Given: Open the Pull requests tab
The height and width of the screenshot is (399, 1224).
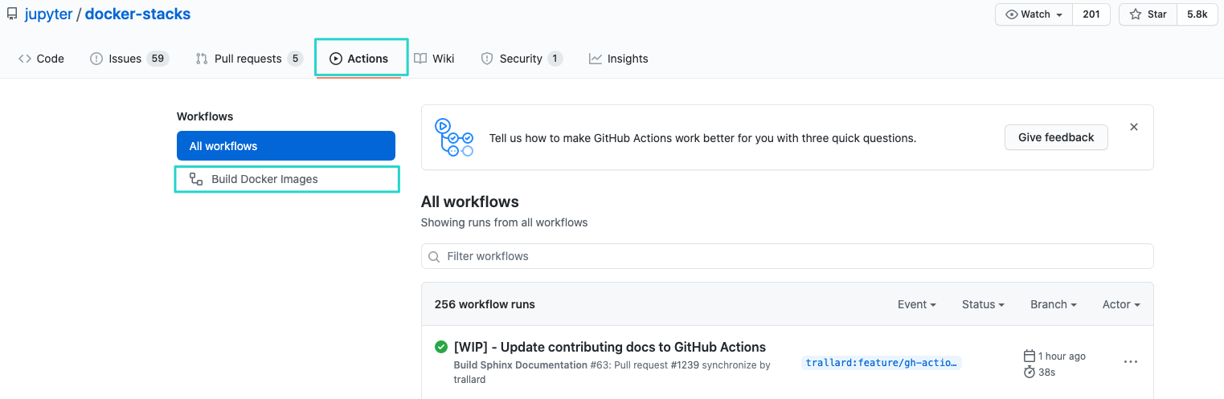Looking at the screenshot, I should pyautogui.click(x=249, y=59).
